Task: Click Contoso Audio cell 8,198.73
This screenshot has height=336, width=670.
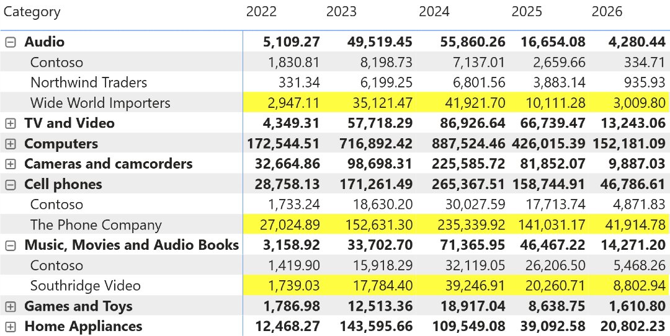Action: coord(386,63)
